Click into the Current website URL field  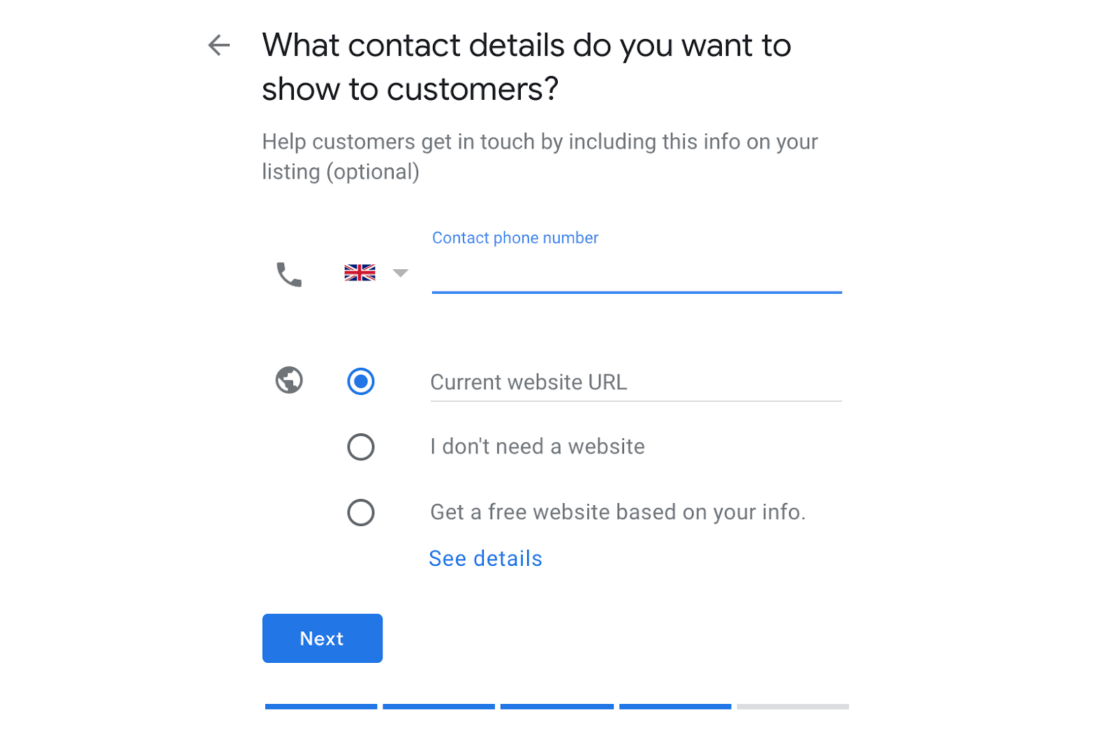tap(635, 382)
